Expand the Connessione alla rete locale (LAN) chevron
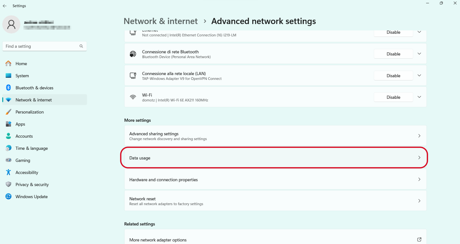Screen dimensions: 460x244 point(419,75)
